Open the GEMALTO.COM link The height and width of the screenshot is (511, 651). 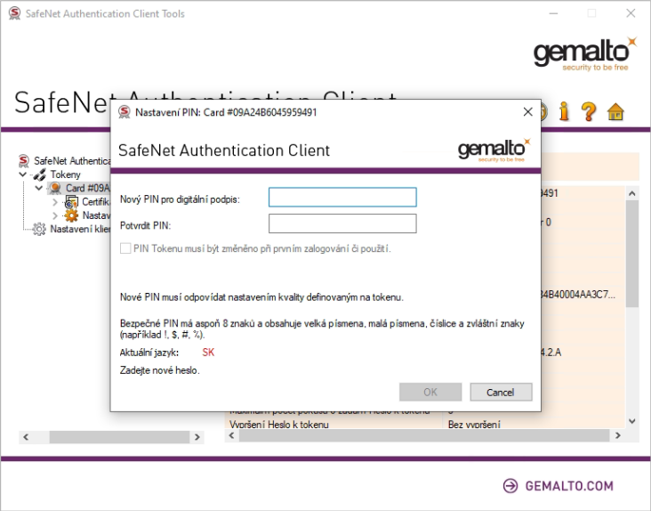pos(569,486)
